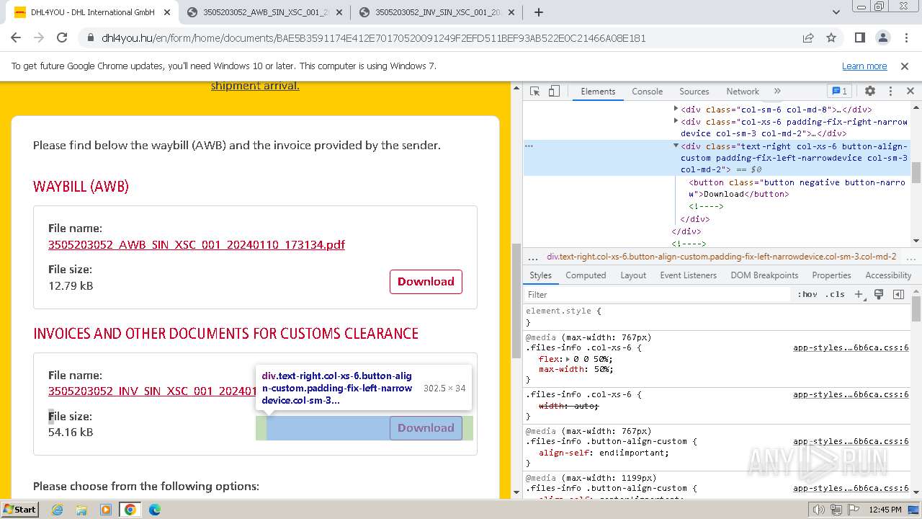Image resolution: width=922 pixels, height=519 pixels.
Task: Open the Computed styles tab
Action: pyautogui.click(x=586, y=275)
